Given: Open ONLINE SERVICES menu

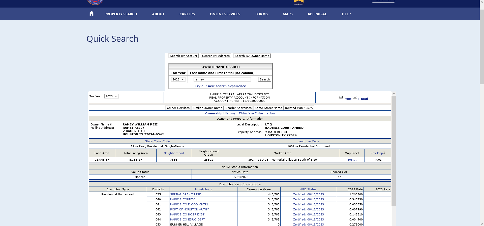Looking at the screenshot, I should (225, 14).
